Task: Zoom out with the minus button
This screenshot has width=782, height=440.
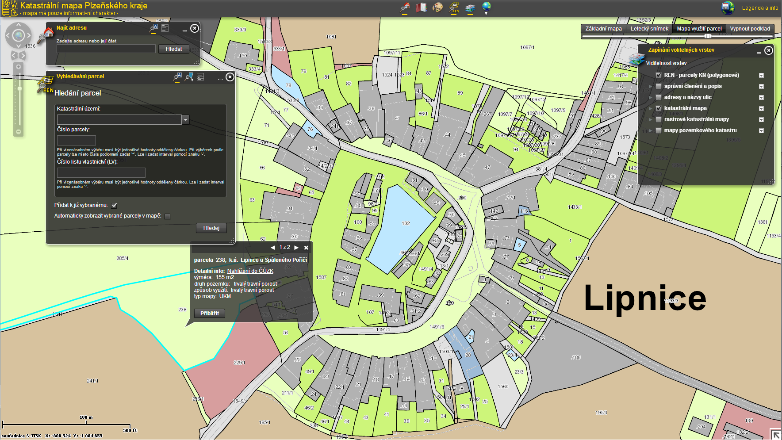Action: pyautogui.click(x=19, y=132)
